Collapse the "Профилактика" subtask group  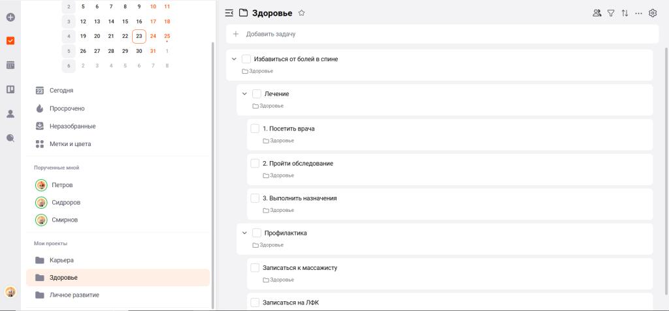coord(244,233)
